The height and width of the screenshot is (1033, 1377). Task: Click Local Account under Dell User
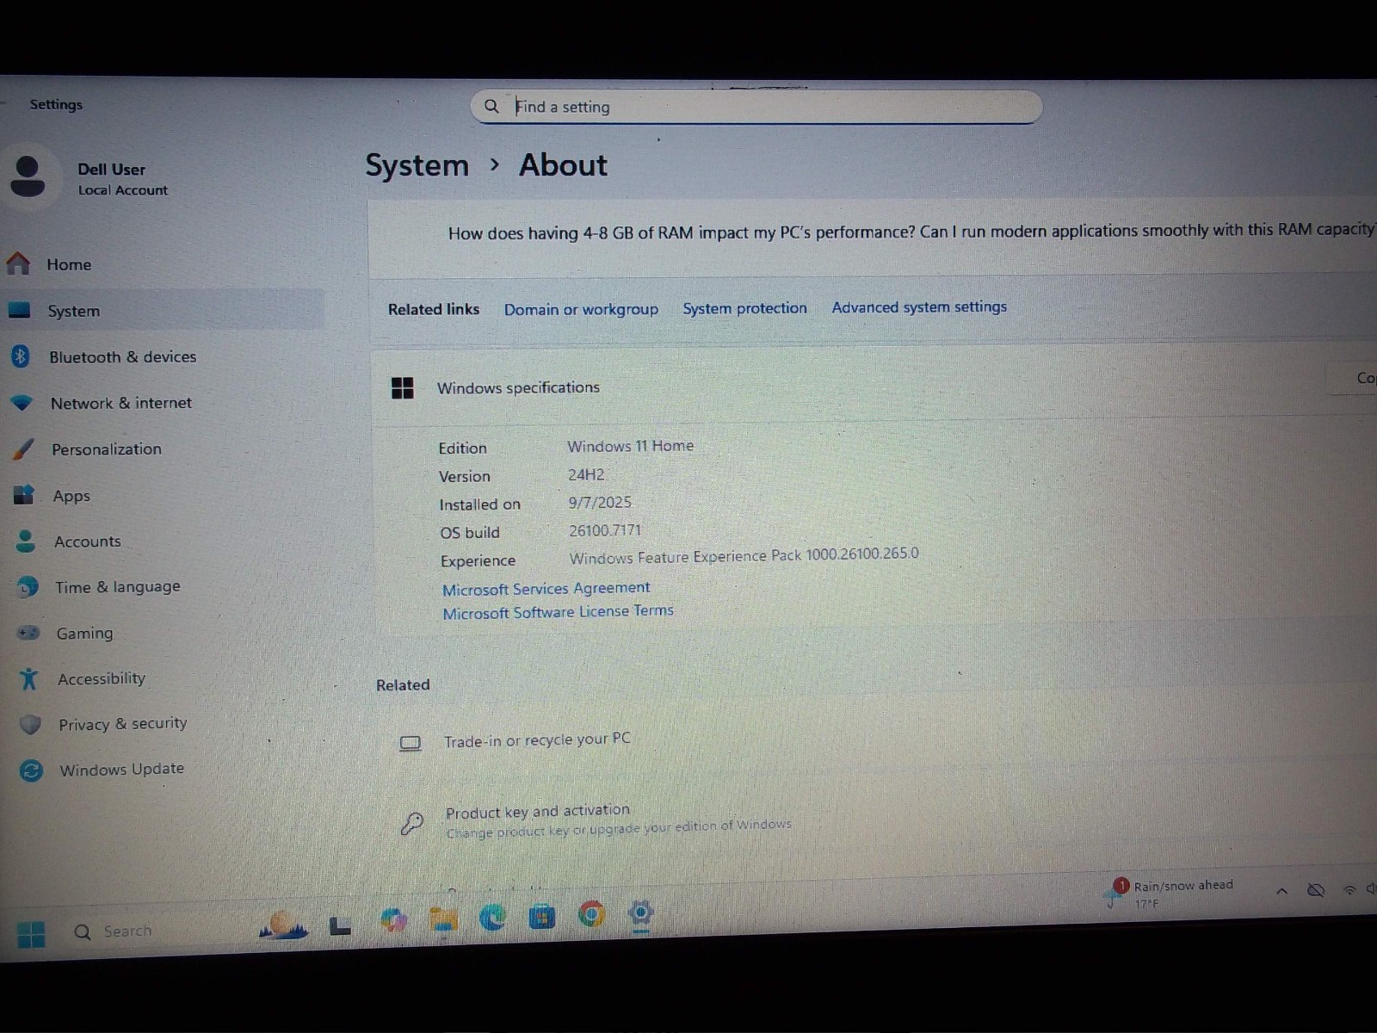[x=123, y=190]
